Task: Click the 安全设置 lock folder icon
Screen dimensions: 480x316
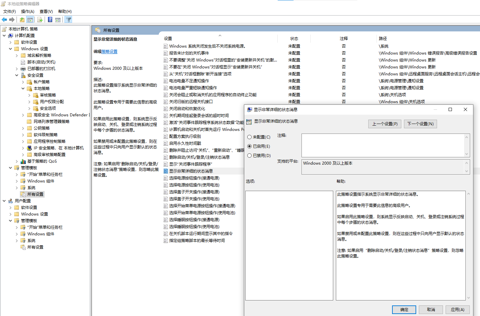Action: coord(23,75)
